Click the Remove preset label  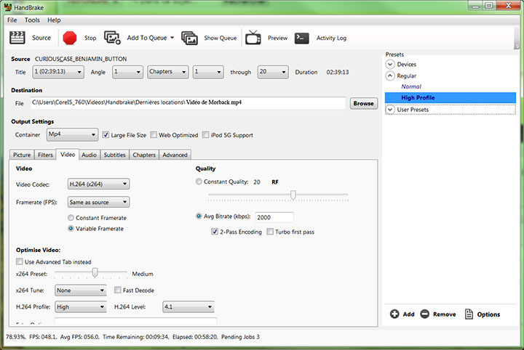coord(444,314)
